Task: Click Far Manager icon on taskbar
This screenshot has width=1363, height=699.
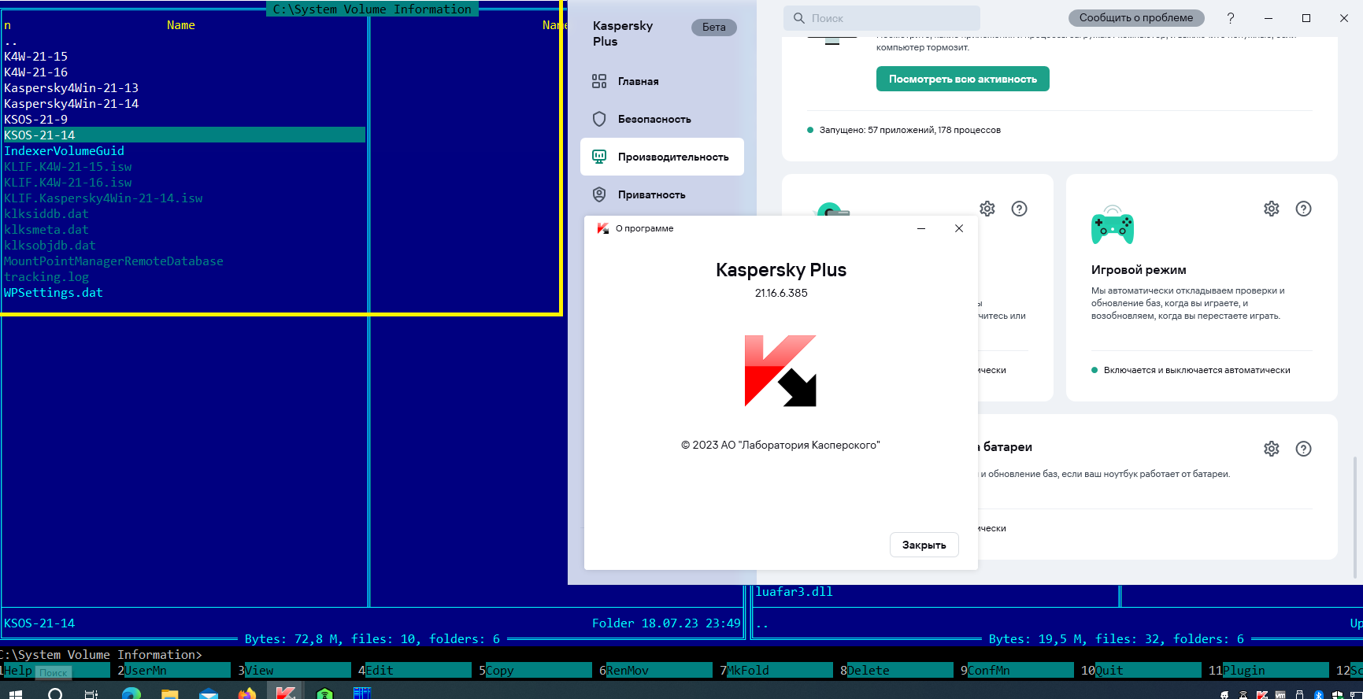Action: pyautogui.click(x=362, y=693)
